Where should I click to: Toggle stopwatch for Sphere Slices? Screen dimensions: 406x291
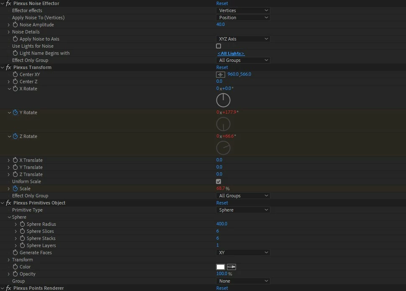[x=23, y=231]
